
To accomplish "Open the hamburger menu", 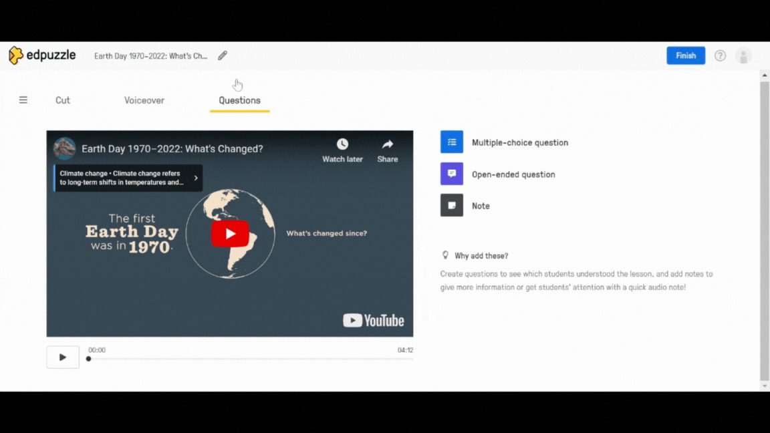I will click(23, 100).
